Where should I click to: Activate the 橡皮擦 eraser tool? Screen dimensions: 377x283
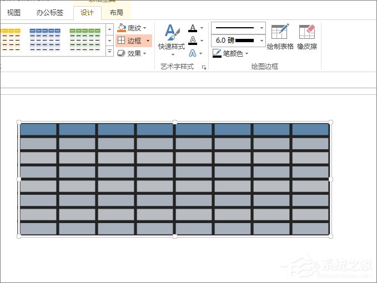pyautogui.click(x=307, y=37)
